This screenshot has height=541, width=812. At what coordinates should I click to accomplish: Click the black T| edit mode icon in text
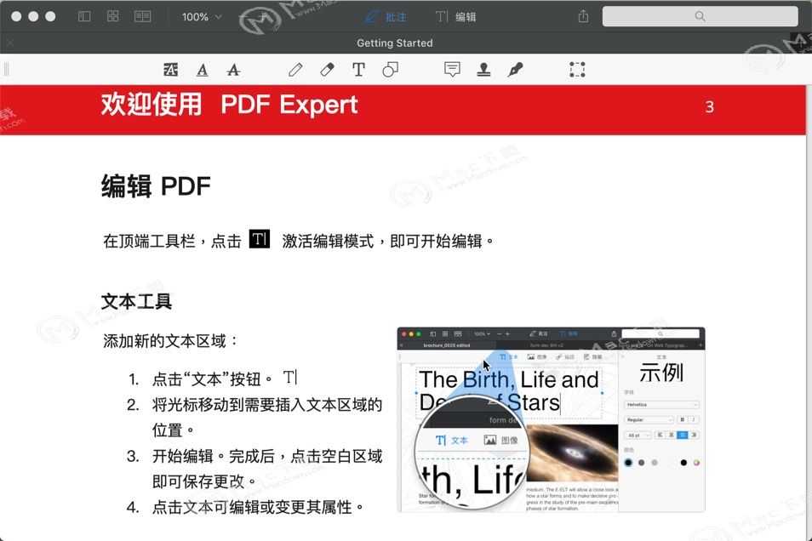coord(260,239)
